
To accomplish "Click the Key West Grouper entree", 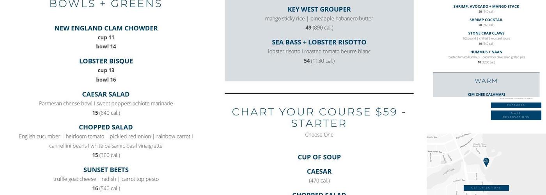I will [x=319, y=9].
